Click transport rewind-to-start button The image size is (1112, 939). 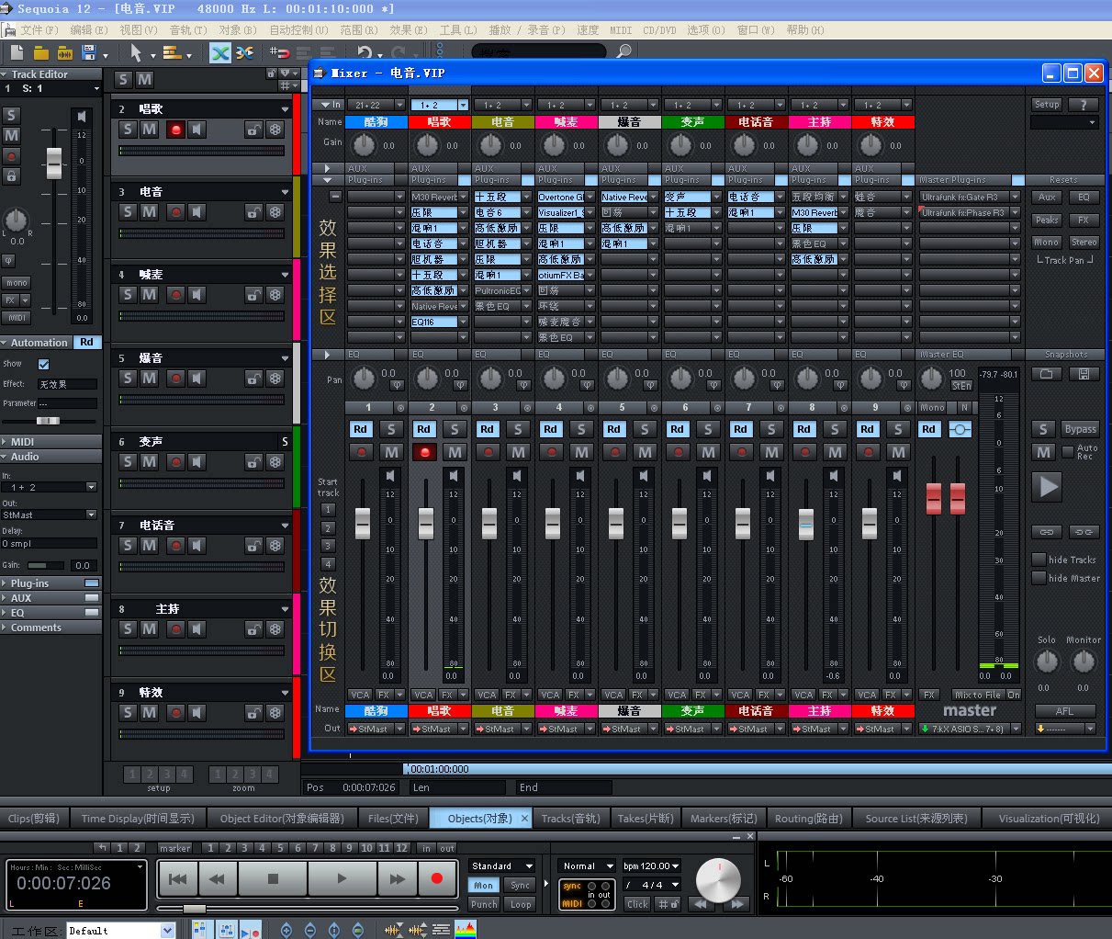point(178,878)
